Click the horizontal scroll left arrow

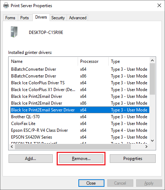[12, 147]
